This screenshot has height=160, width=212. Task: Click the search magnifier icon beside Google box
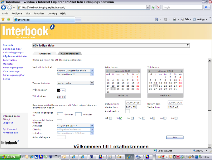point(206,7)
